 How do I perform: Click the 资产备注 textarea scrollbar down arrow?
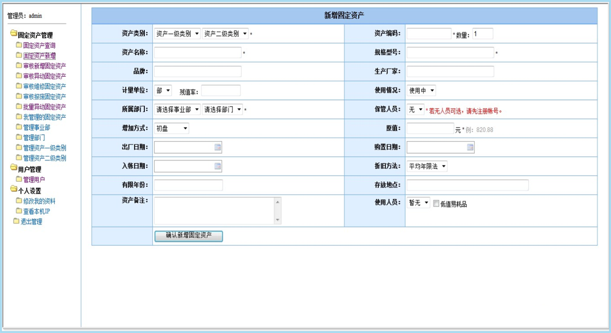(278, 220)
